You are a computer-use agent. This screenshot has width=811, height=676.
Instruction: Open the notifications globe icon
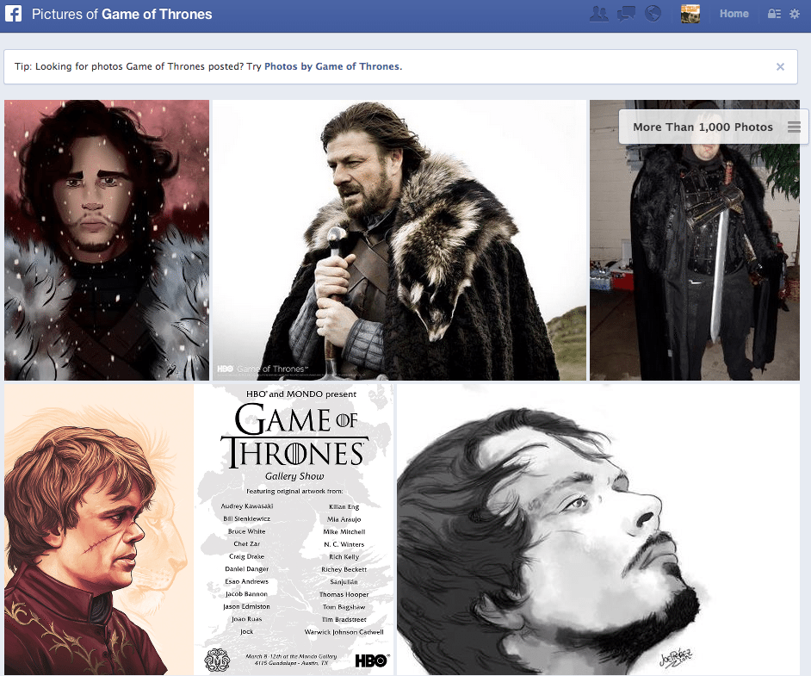point(653,14)
